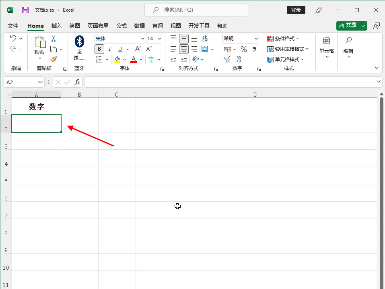Click the Borders icon

99,59
